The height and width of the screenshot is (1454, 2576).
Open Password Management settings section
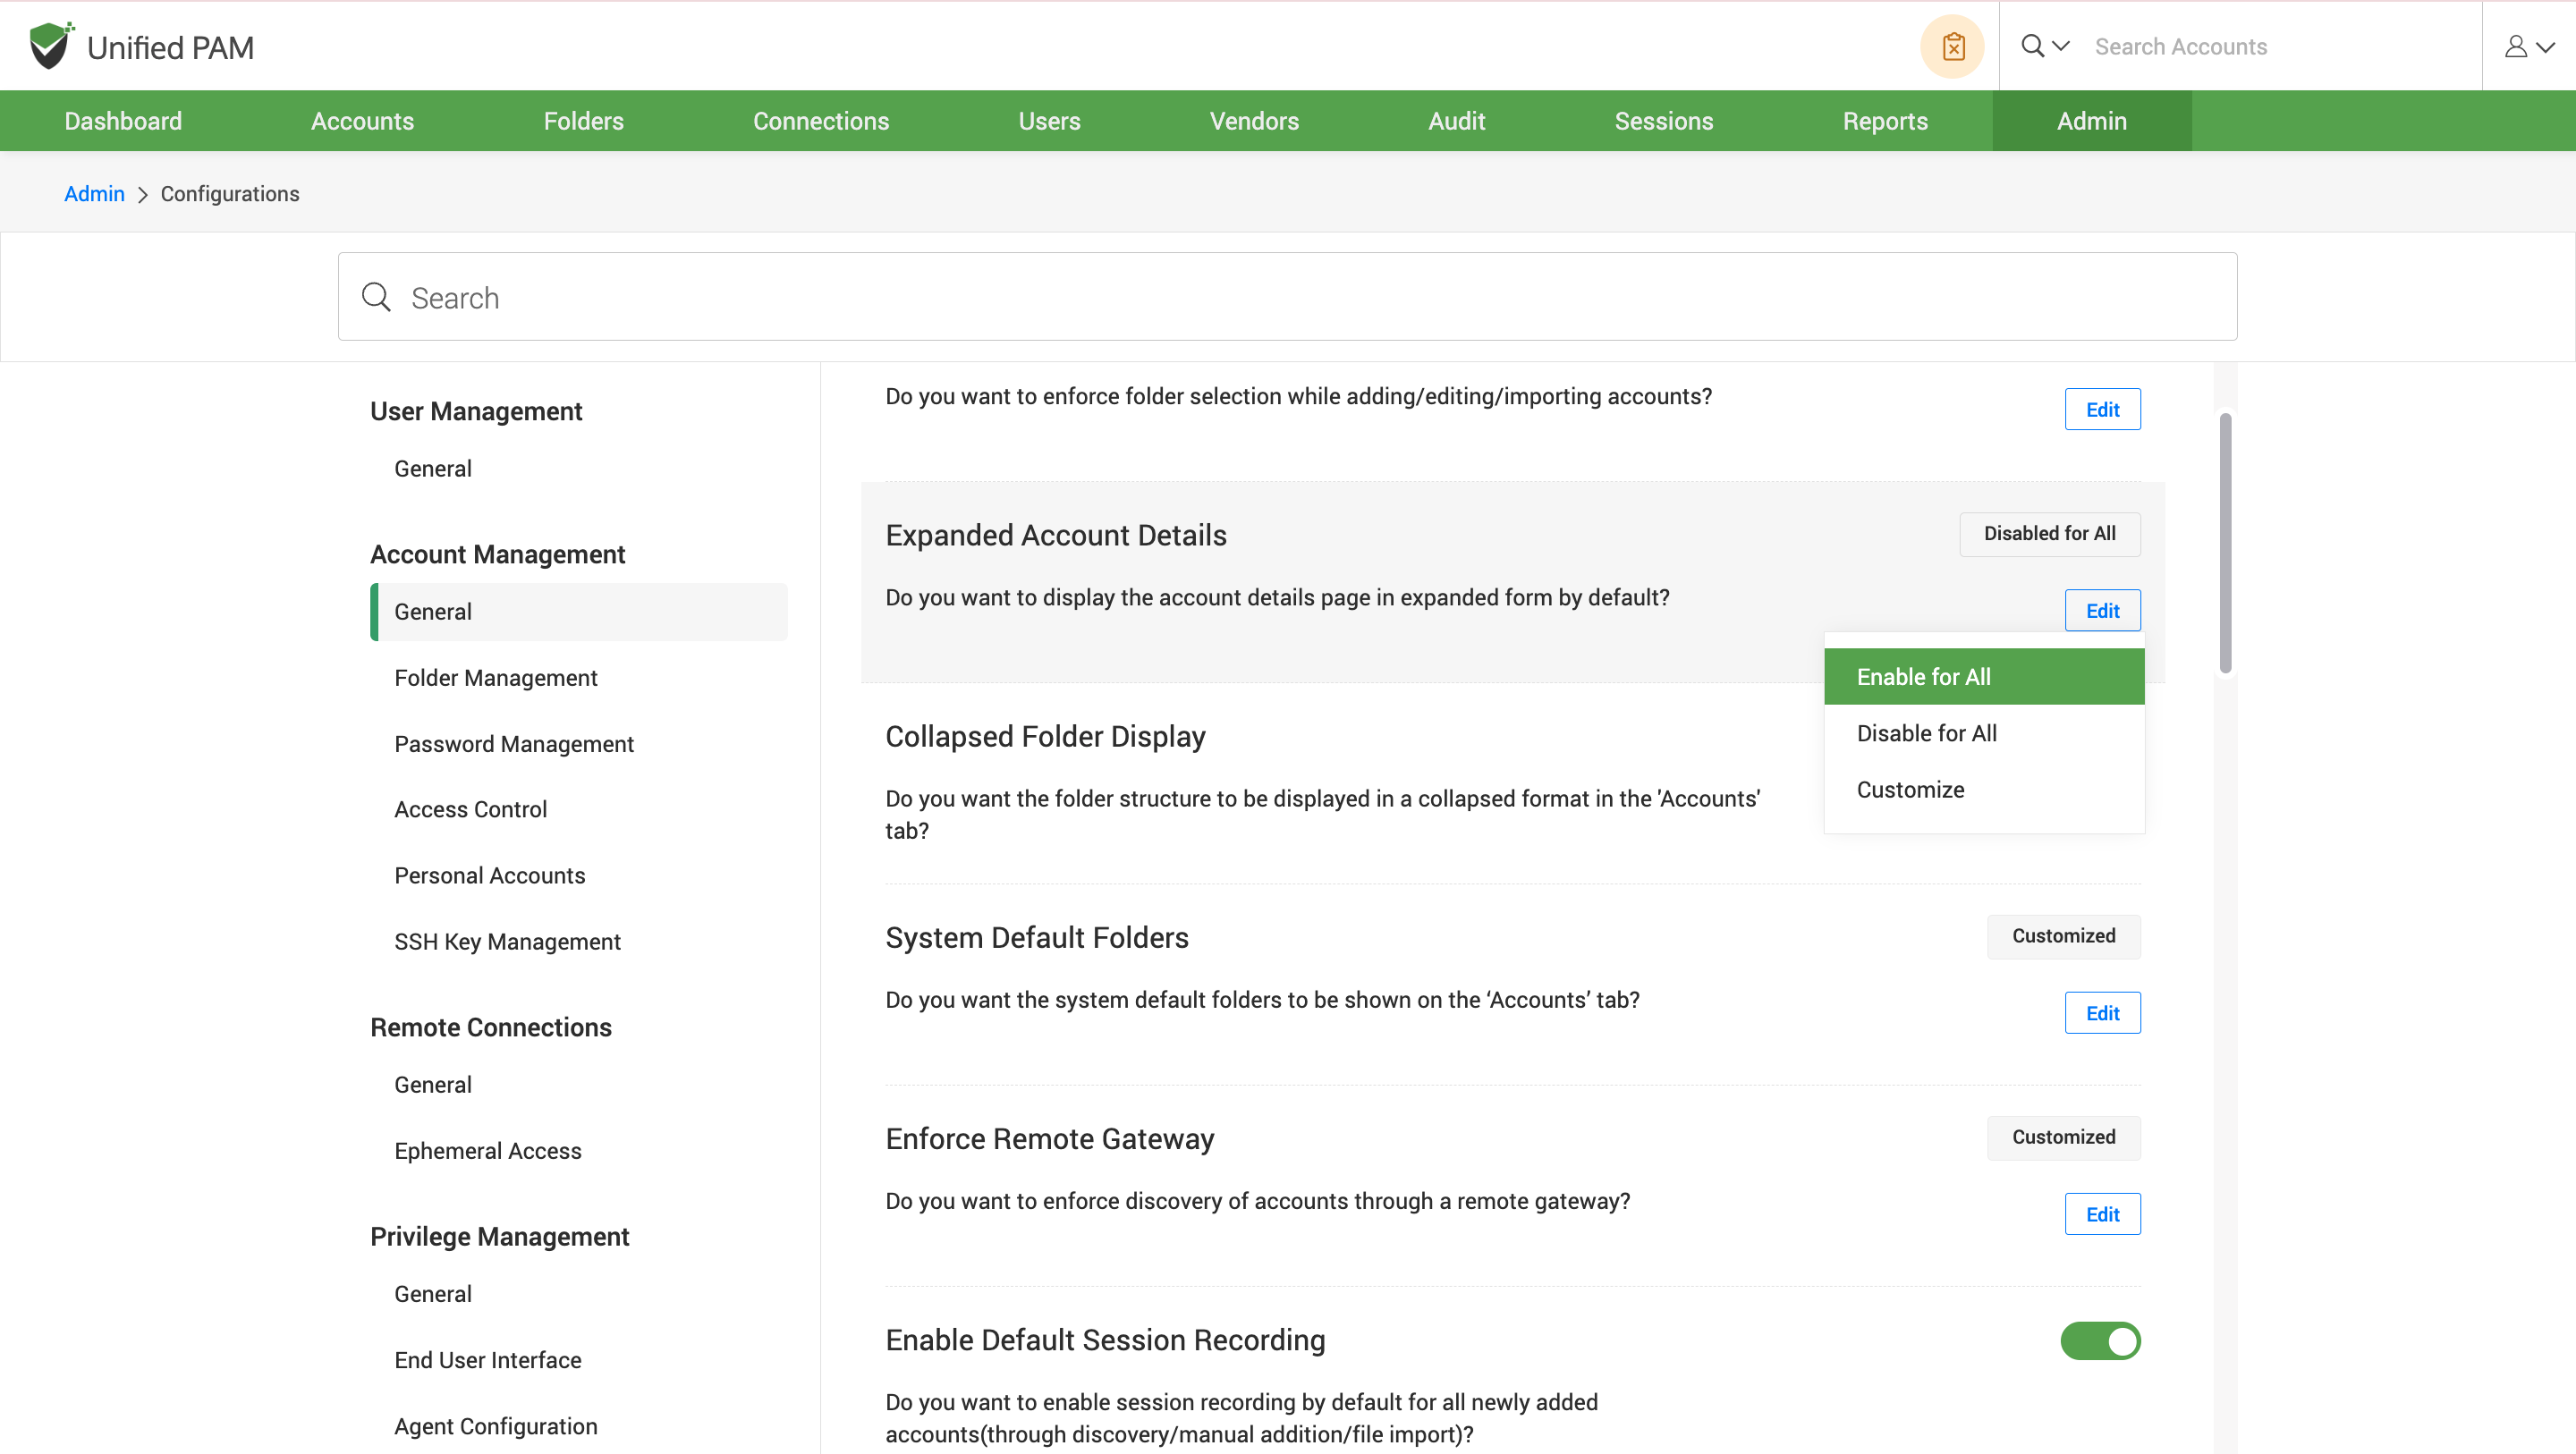(514, 744)
